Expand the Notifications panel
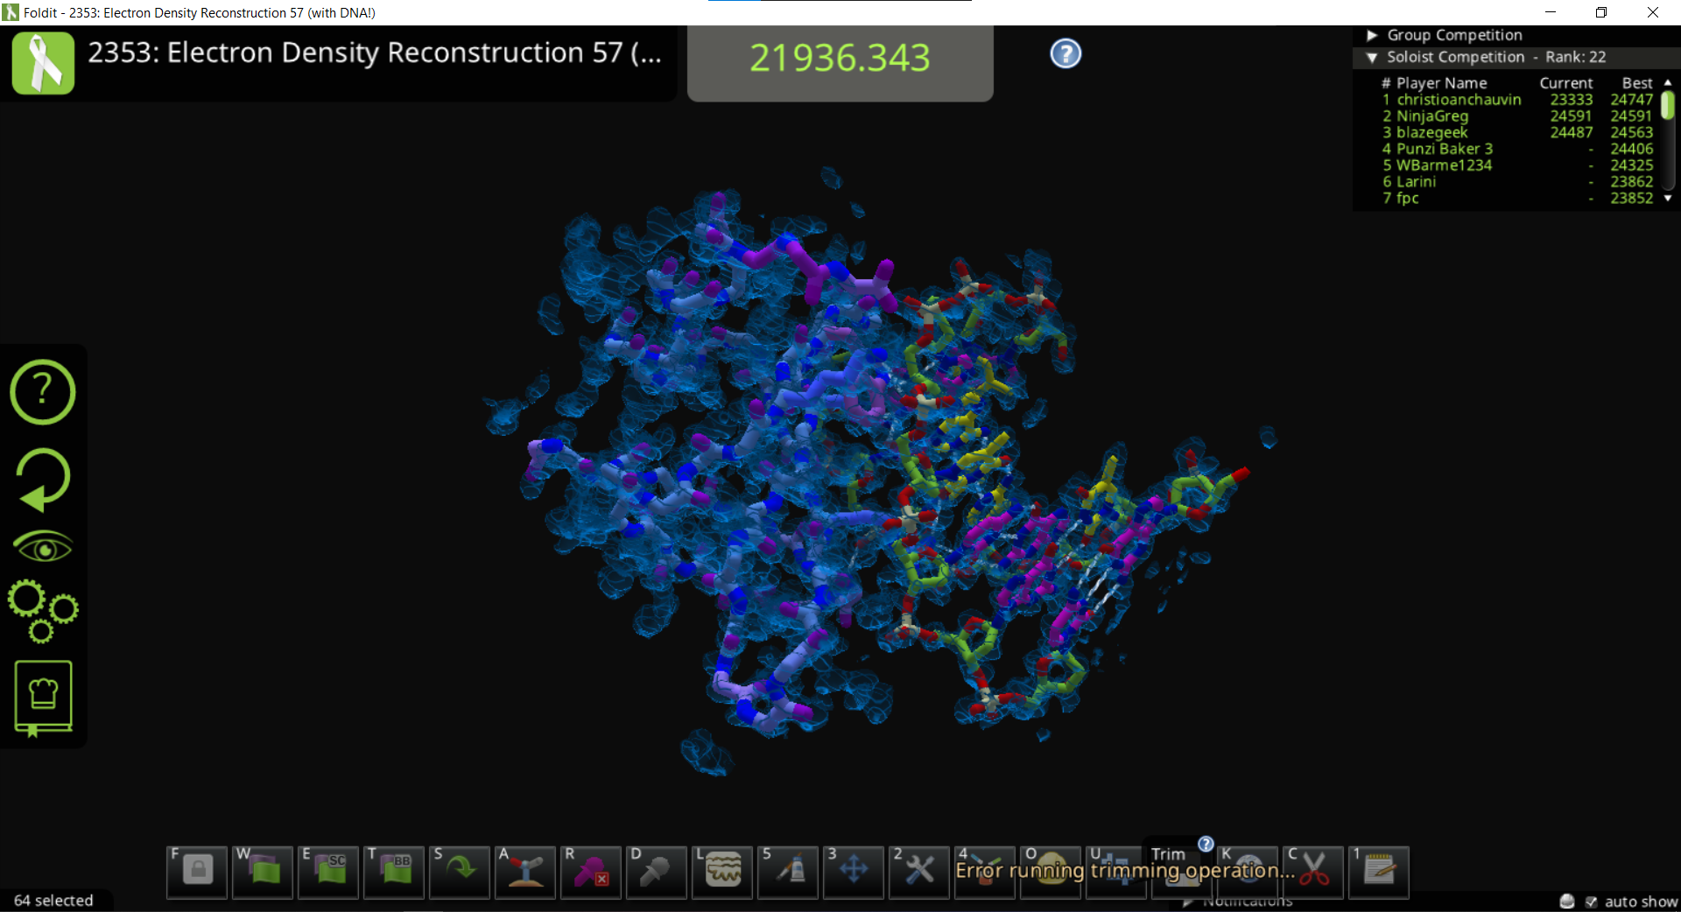 pos(1188,901)
